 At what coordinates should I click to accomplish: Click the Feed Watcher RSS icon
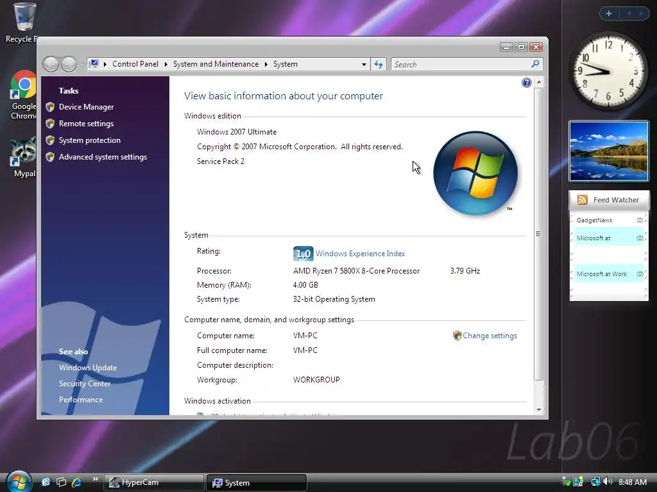(582, 200)
